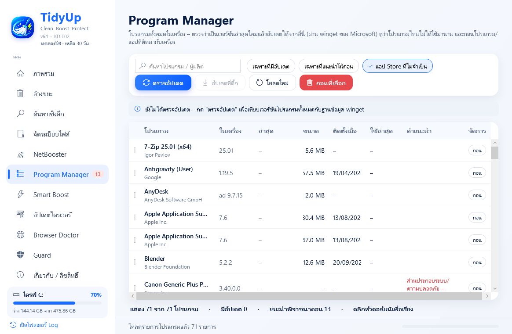Image resolution: width=512 pixels, height=334 pixels.
Task: Tick the checkbox for Antigravity (User)
Action: coord(135,172)
